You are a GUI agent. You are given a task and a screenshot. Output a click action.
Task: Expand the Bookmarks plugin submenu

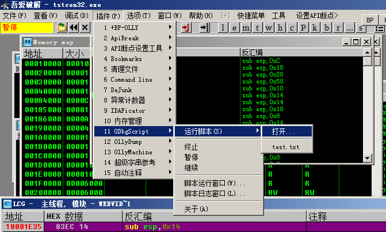(134, 59)
